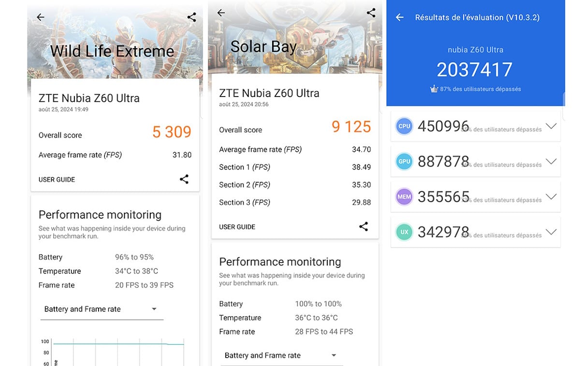
Task: Click the nubia Z60 Ultra device name
Action: click(x=476, y=50)
